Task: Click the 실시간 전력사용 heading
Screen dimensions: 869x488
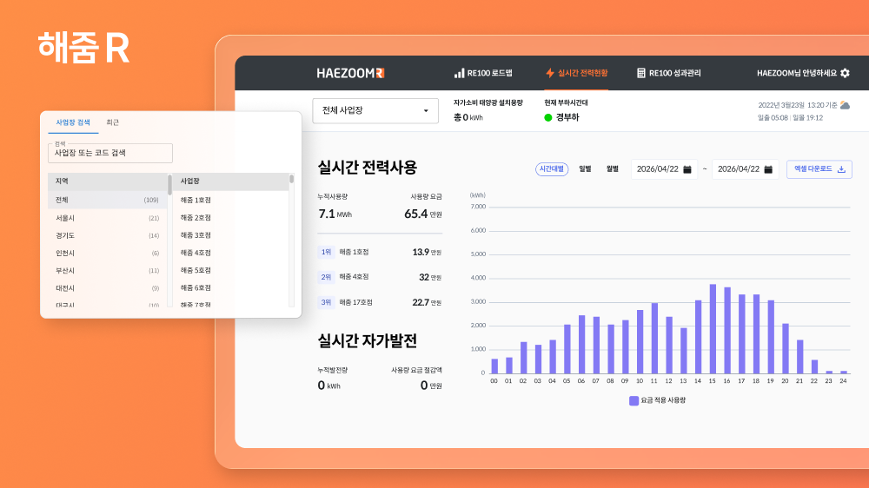Action: (x=367, y=168)
